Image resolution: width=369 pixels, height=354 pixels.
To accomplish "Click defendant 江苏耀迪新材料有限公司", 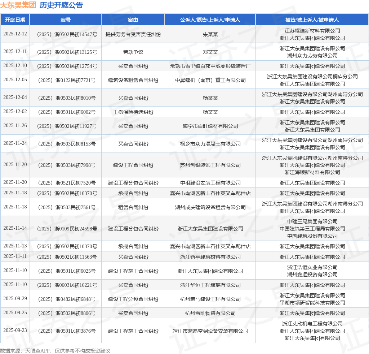I will pos(312,31).
